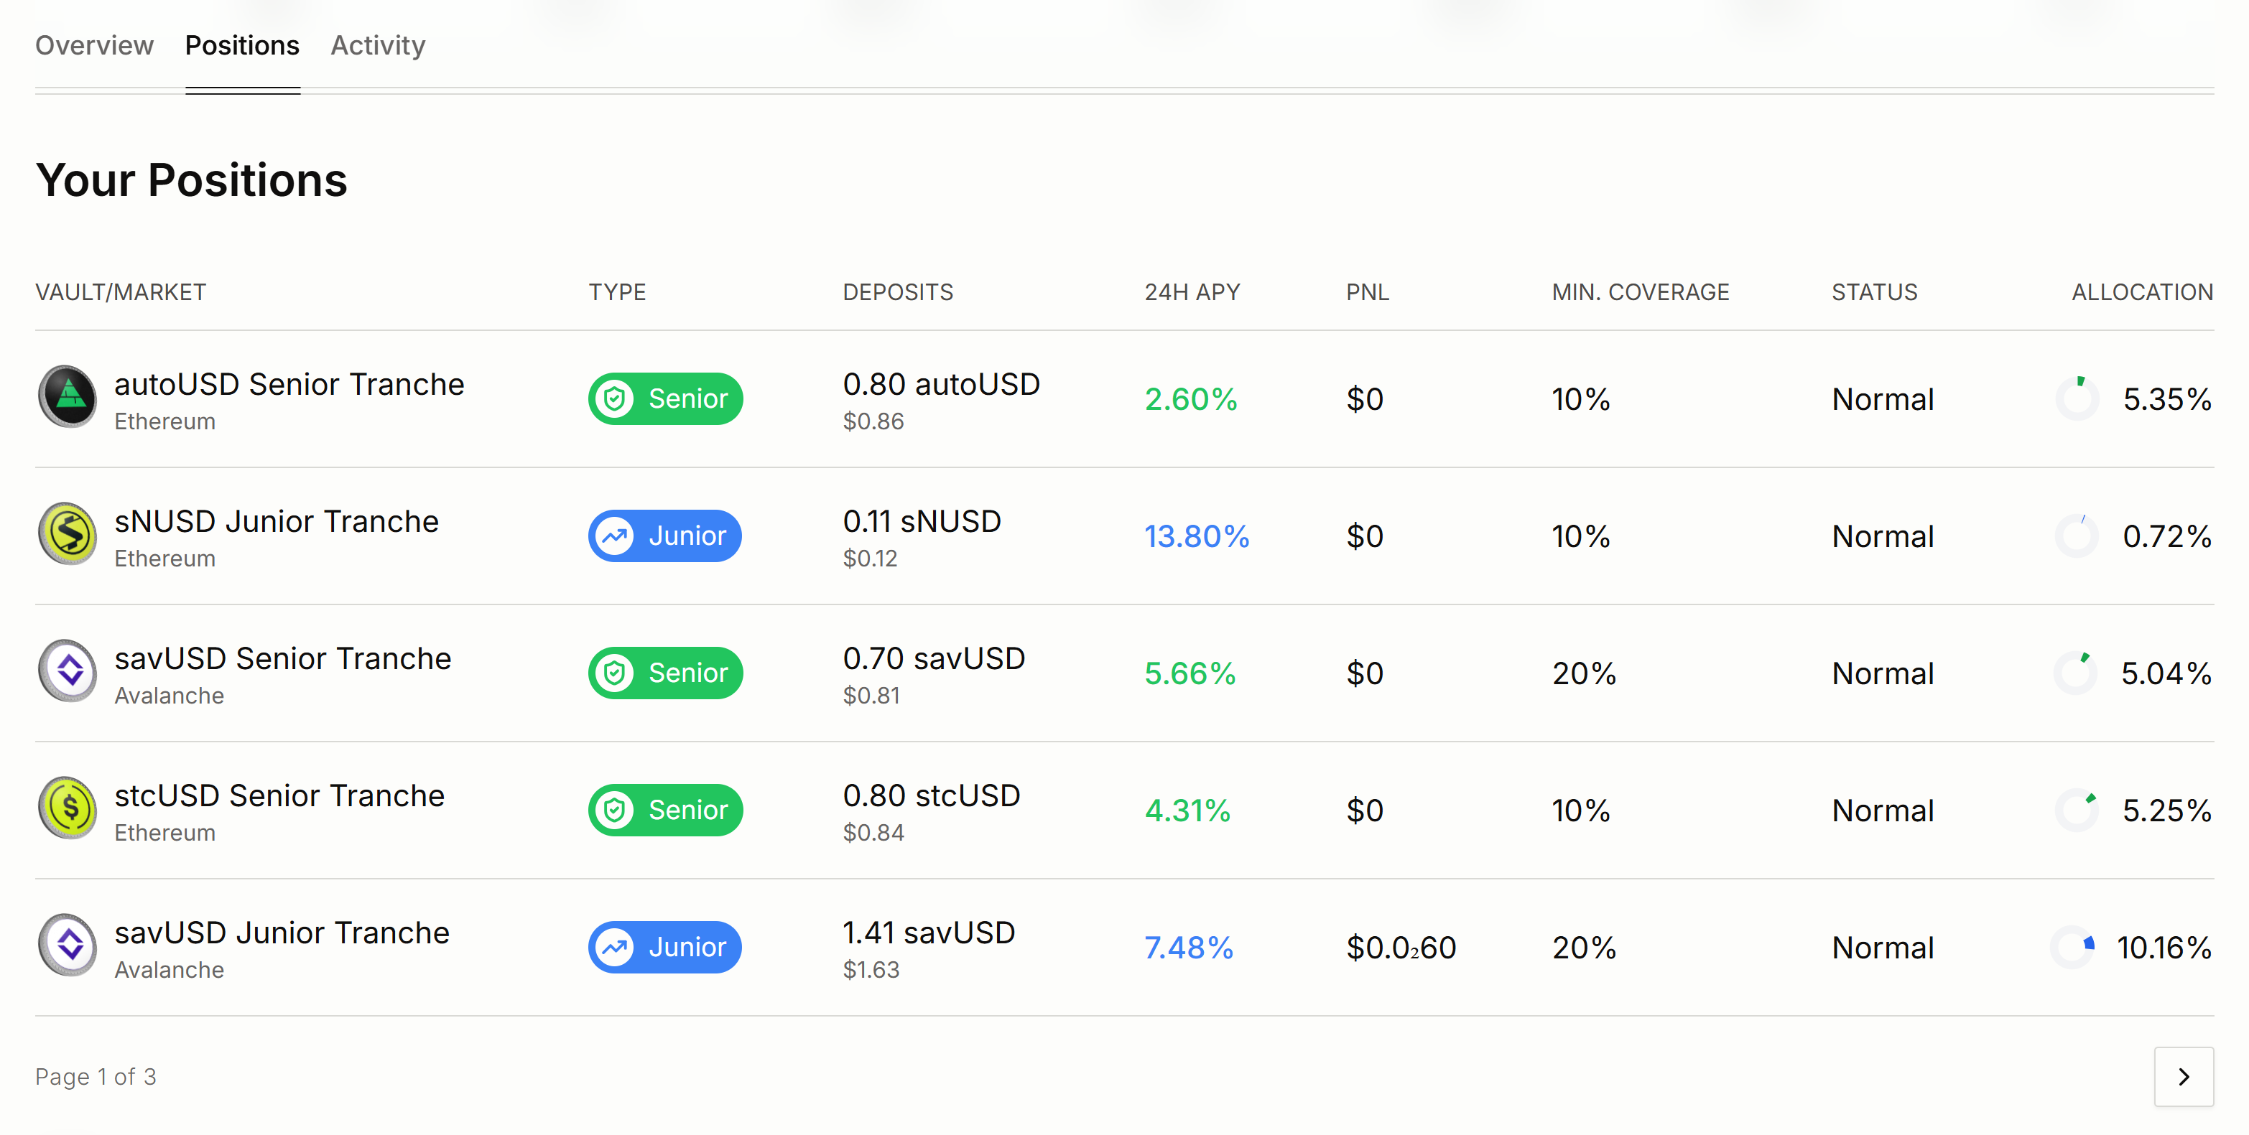Click the Senior badge on the stcUSD row
The image size is (2249, 1135).
click(x=665, y=810)
